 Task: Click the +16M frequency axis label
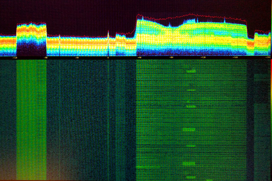click(x=235, y=57)
